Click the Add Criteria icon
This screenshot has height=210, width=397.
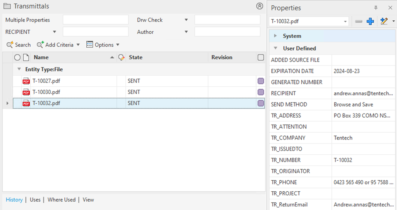point(40,45)
